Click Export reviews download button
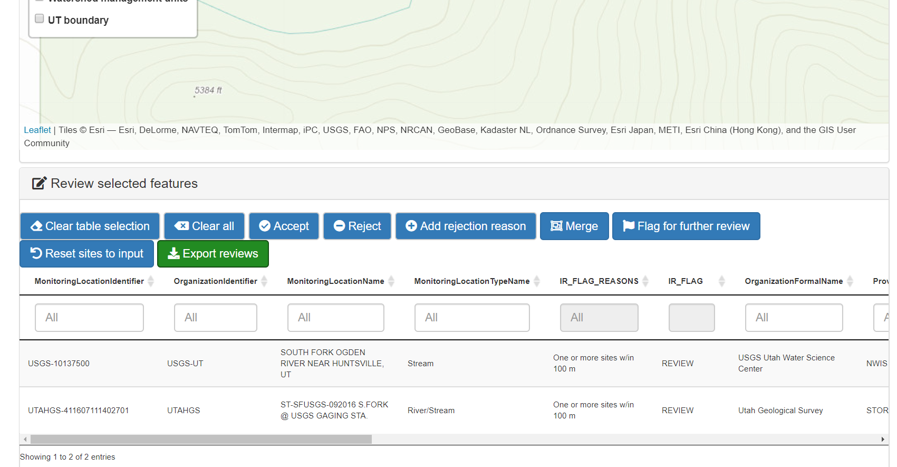Screen dimensions: 897x467 click(x=213, y=254)
